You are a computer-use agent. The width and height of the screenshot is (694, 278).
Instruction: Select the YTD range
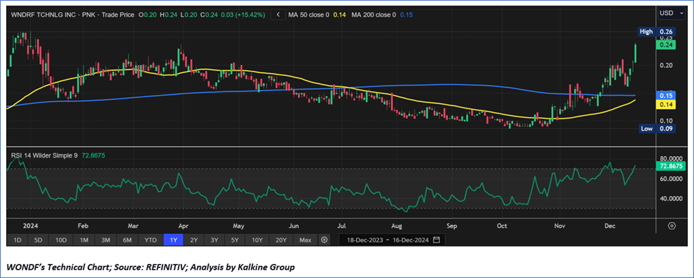tap(149, 240)
